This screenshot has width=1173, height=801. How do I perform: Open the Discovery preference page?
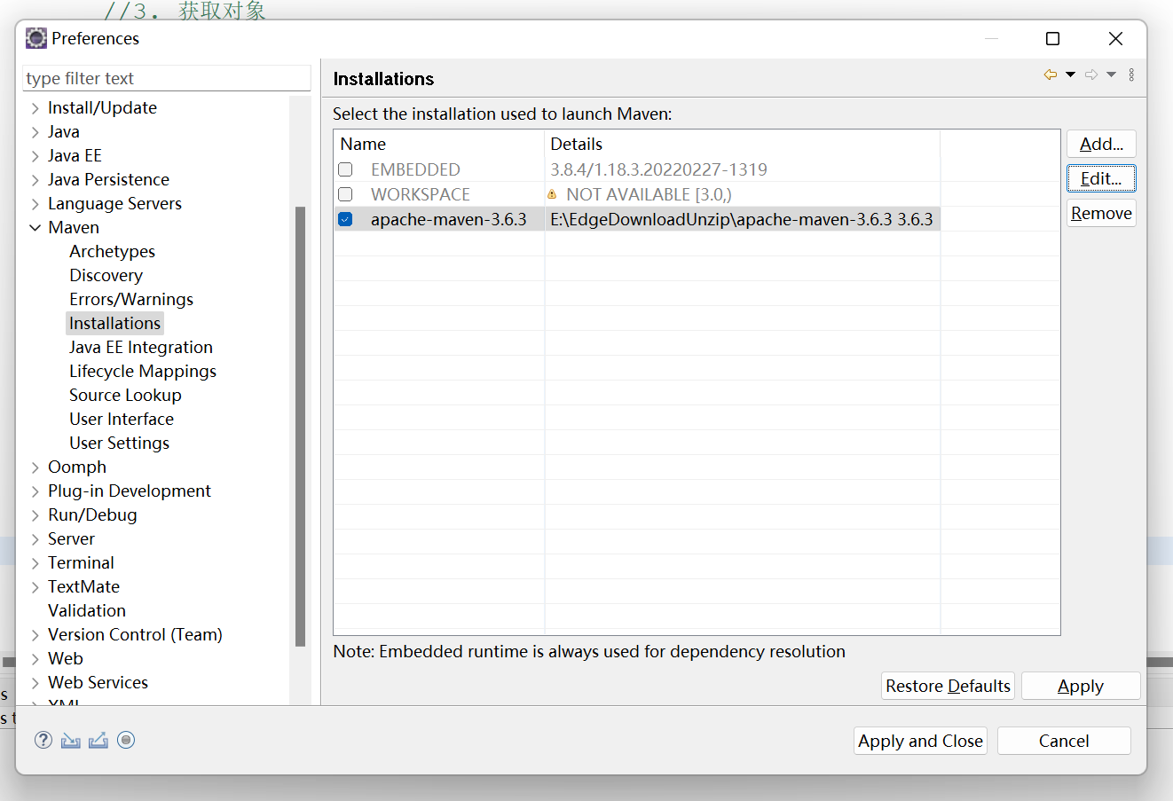106,275
